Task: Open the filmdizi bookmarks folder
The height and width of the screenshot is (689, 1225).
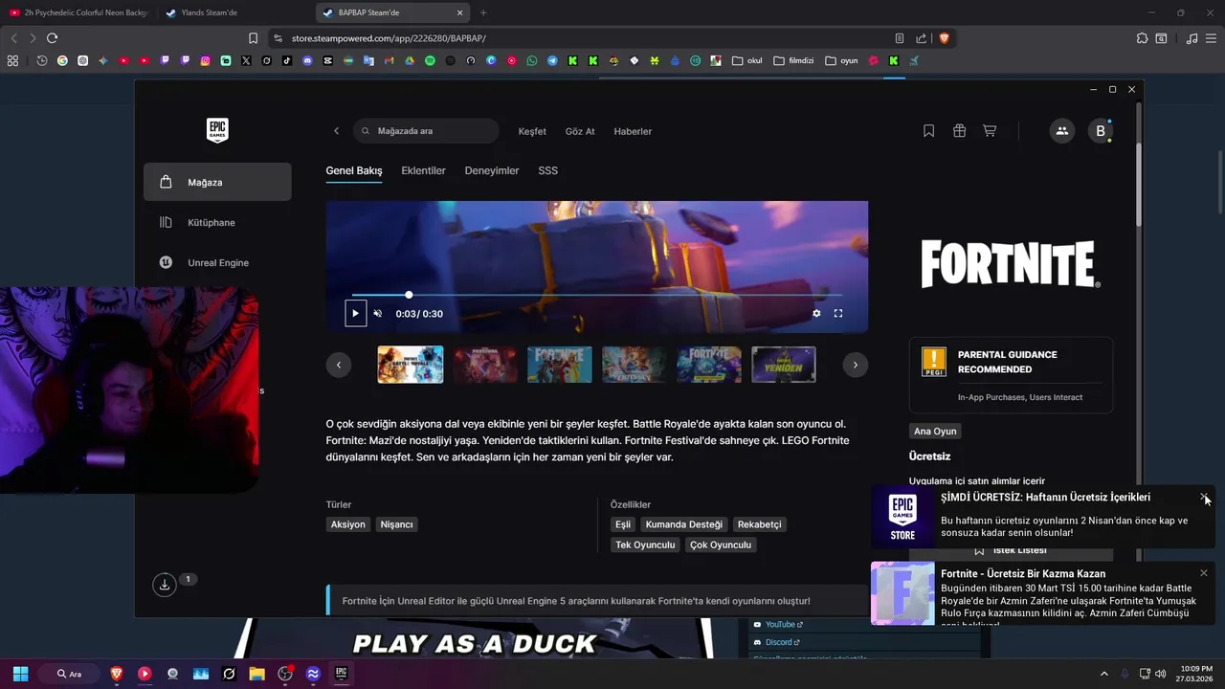Action: pyautogui.click(x=793, y=60)
